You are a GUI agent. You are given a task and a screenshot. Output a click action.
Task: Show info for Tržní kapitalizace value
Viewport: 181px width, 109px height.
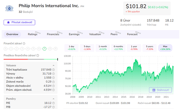pyautogui.click(x=53, y=70)
